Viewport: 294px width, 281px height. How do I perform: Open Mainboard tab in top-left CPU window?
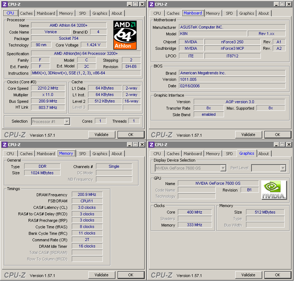(46, 13)
